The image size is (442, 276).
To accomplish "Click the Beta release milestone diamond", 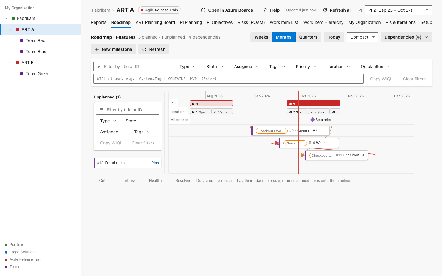I will click(312, 120).
